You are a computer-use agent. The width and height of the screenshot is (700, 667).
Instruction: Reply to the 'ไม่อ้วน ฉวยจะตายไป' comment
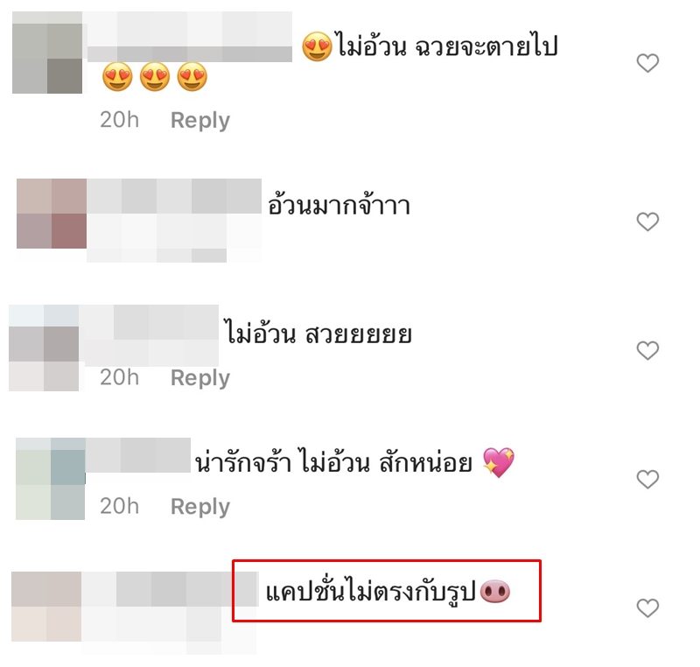point(200,120)
